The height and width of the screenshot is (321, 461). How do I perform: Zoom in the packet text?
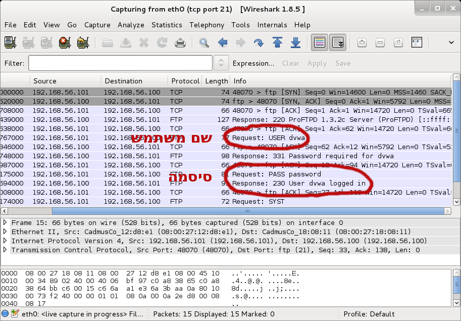tap(362, 42)
